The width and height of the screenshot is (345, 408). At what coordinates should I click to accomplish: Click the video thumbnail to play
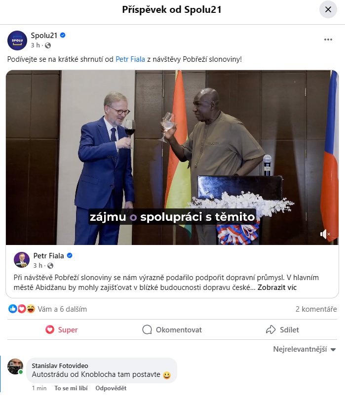[x=172, y=158]
